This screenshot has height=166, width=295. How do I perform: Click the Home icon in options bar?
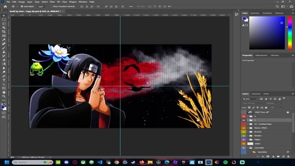click(5, 6)
